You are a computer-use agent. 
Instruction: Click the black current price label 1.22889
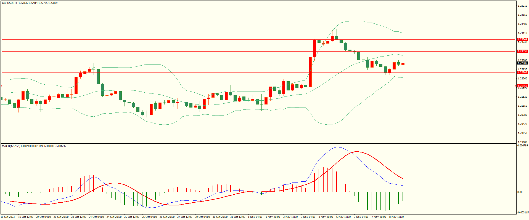tap(522, 63)
